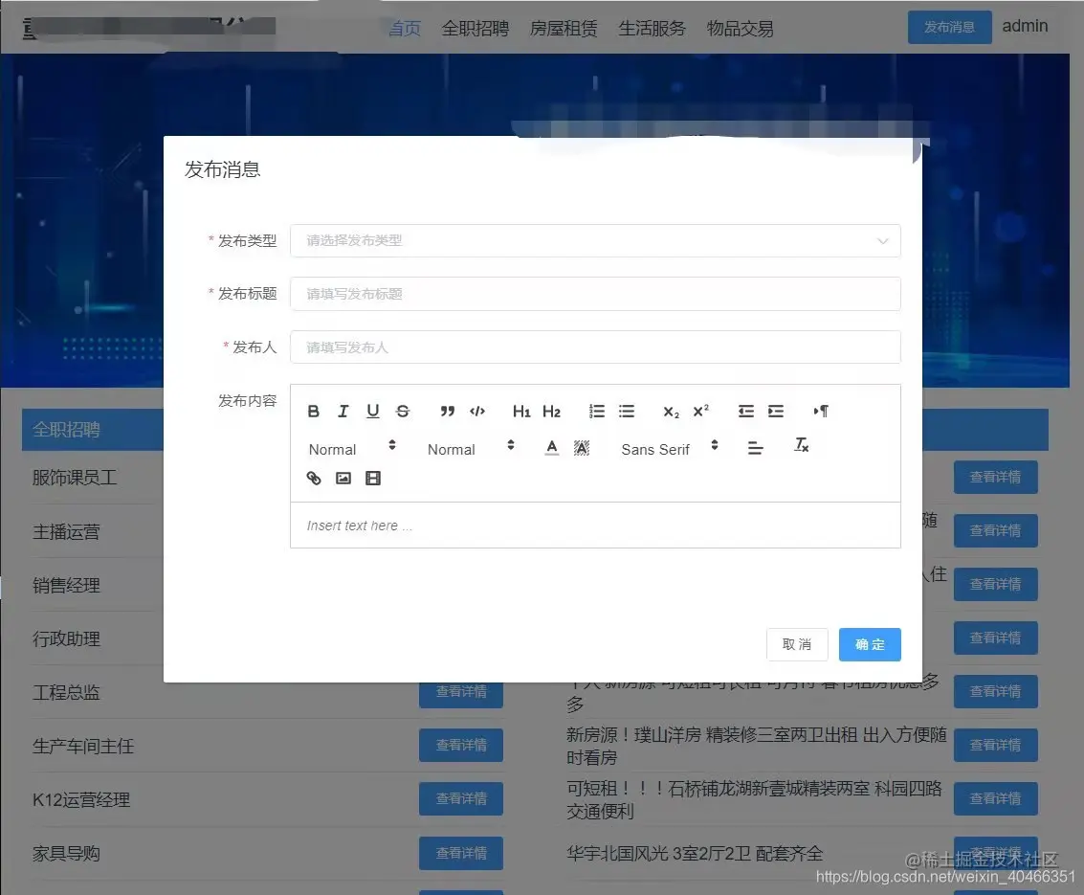Toggle the bullet list option
This screenshot has width=1084, height=895.
[626, 411]
